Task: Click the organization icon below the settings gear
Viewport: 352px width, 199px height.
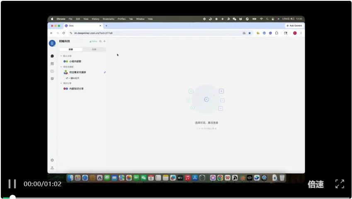Action: pyautogui.click(x=52, y=168)
